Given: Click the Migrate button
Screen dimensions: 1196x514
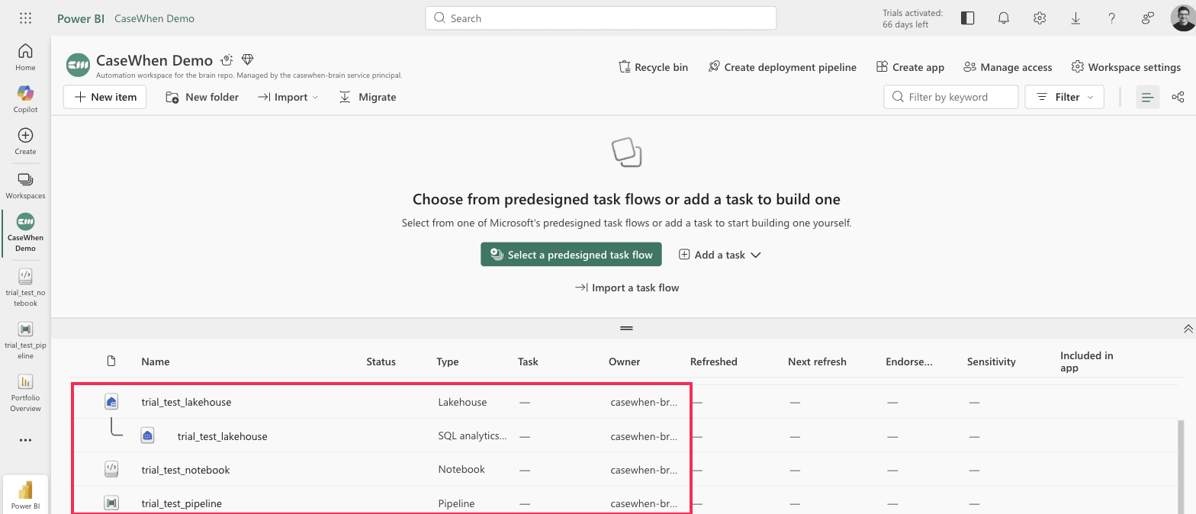Looking at the screenshot, I should coord(368,97).
